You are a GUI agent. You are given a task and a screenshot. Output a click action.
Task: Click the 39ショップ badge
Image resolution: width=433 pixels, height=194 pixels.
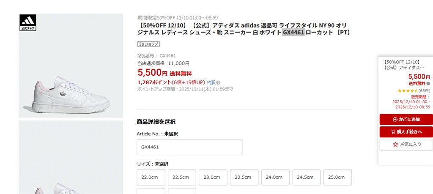tap(148, 44)
